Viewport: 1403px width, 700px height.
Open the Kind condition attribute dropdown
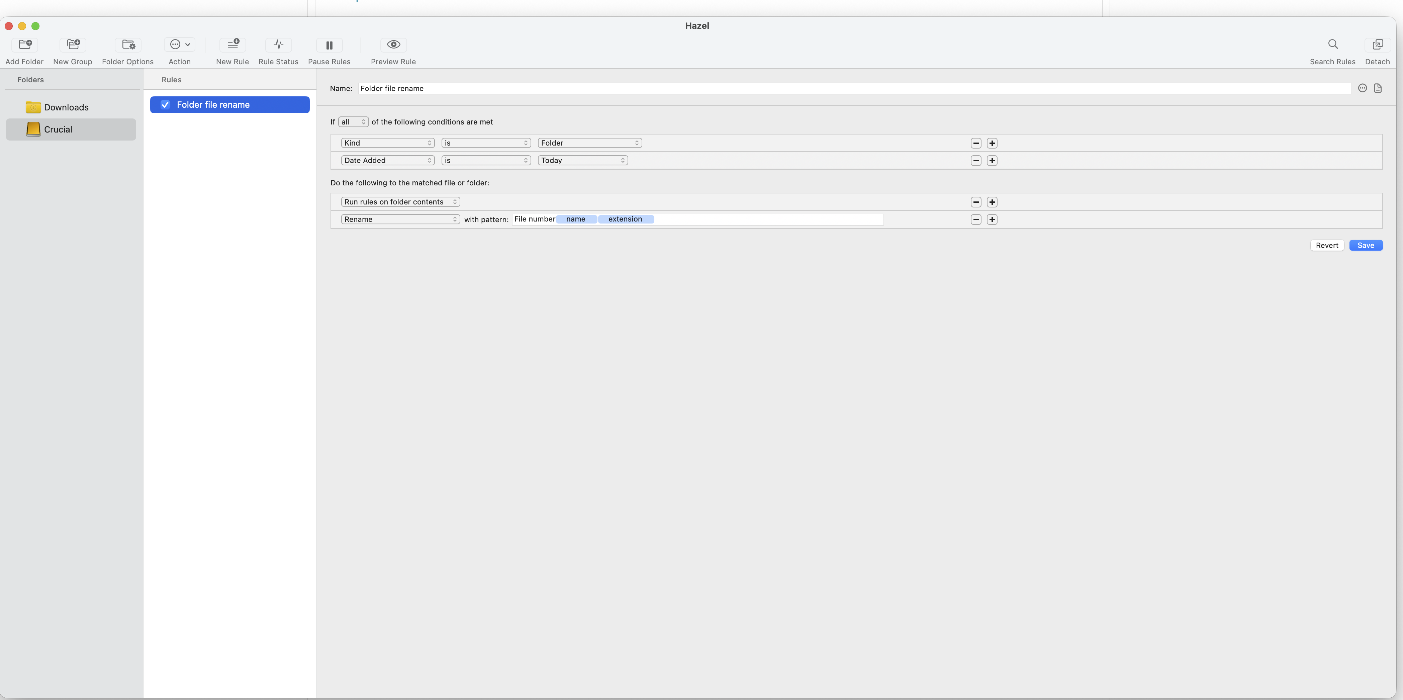387,143
